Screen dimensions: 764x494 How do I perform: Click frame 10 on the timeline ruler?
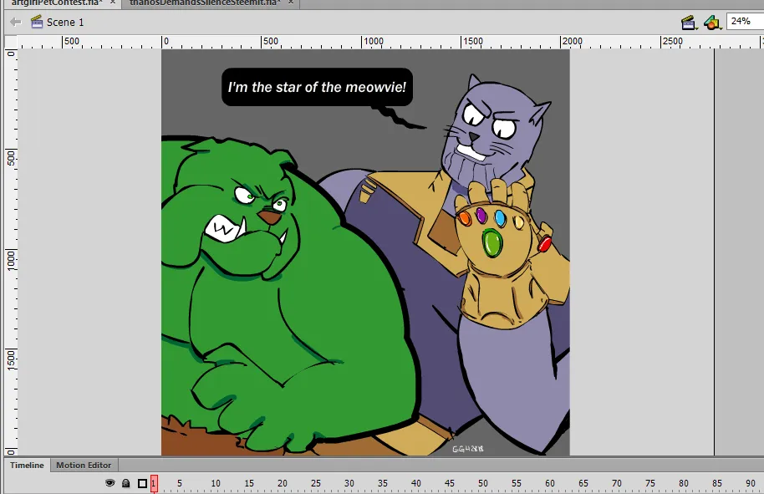[x=216, y=483]
